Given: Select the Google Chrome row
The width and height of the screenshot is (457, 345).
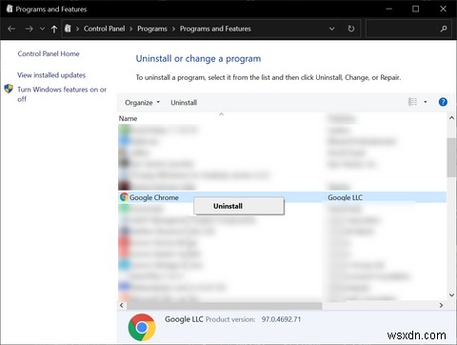Looking at the screenshot, I should coord(282,197).
